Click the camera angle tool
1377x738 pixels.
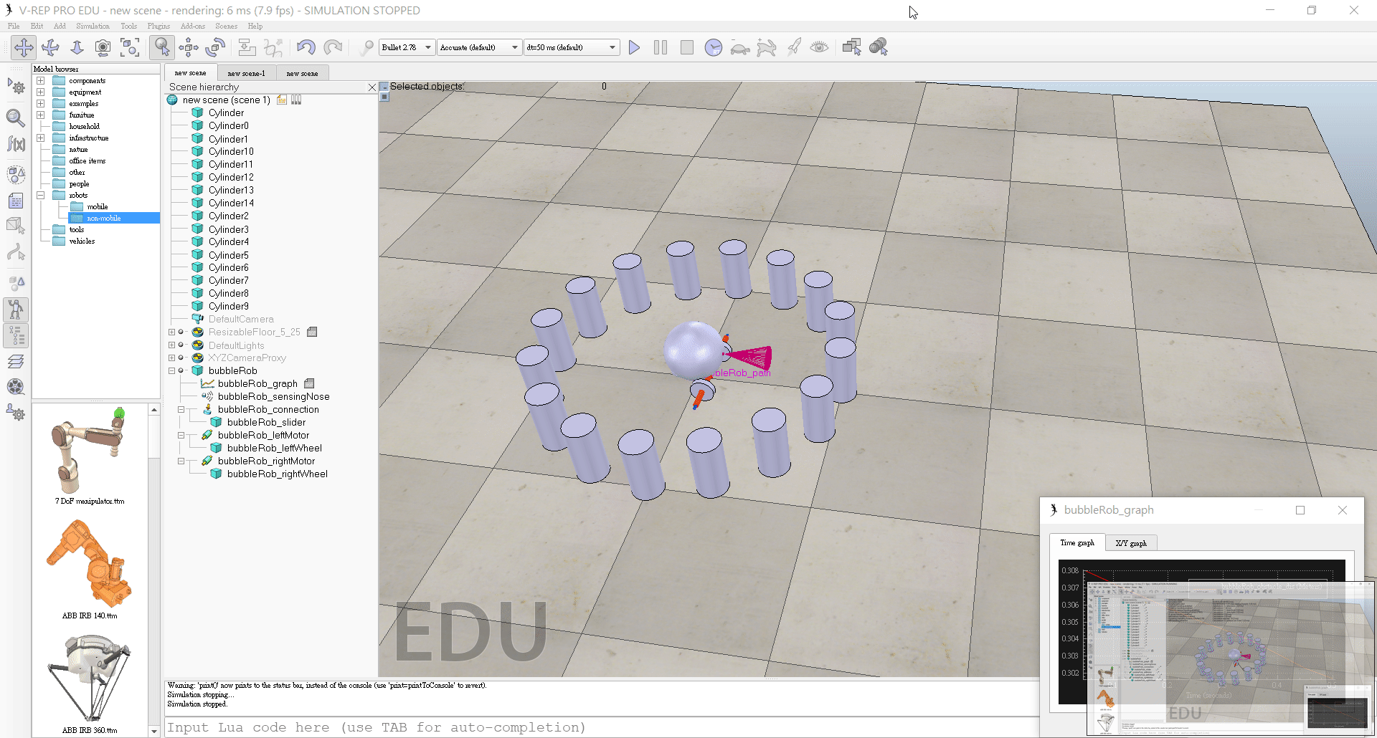click(103, 47)
